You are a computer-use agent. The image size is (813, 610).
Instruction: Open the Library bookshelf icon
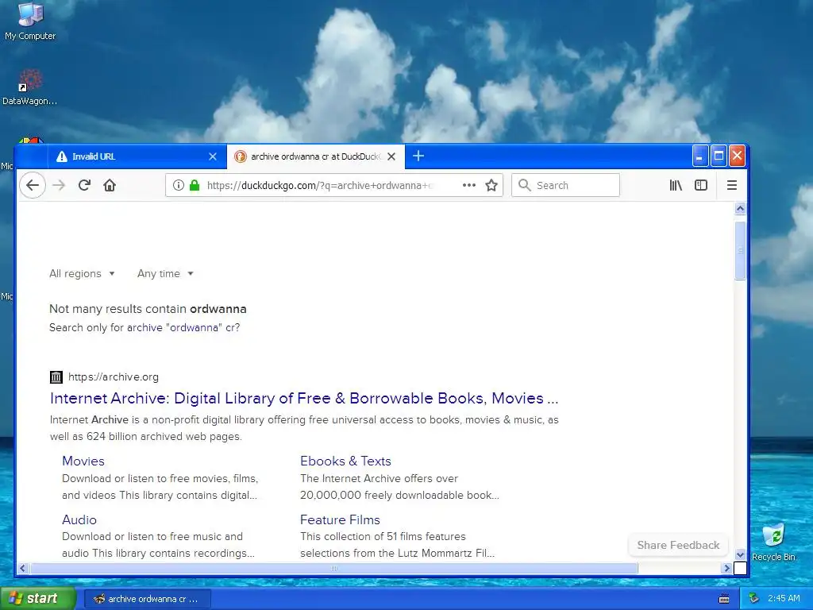coord(676,185)
